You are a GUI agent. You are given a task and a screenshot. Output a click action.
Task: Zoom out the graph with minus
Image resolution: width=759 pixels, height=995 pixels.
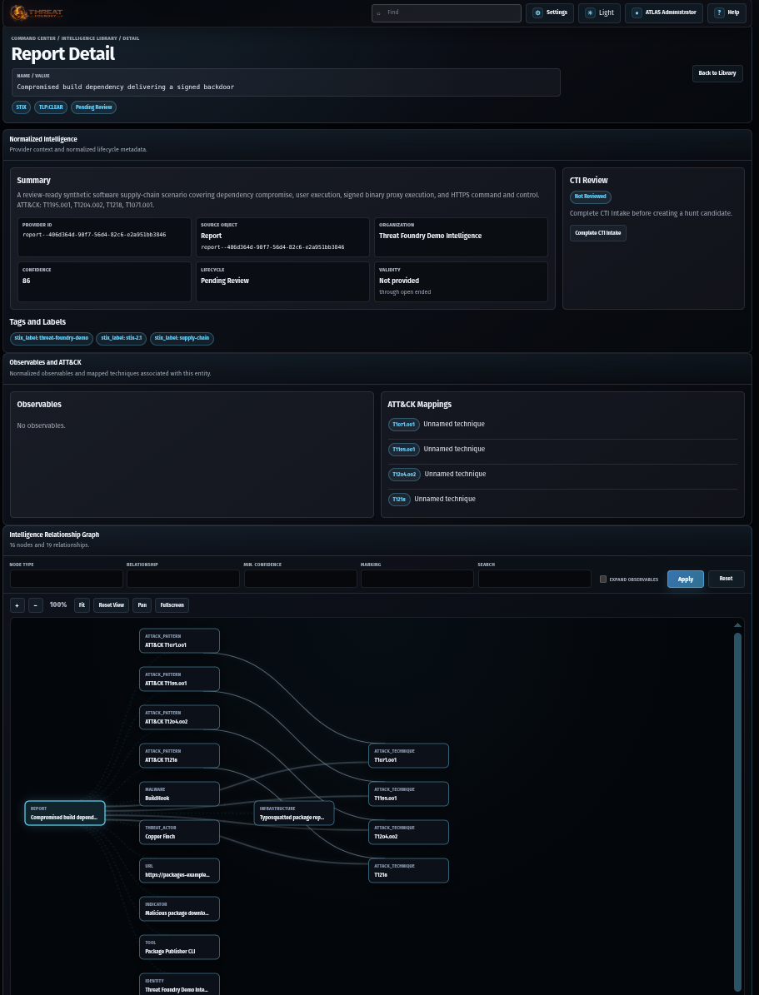point(36,605)
